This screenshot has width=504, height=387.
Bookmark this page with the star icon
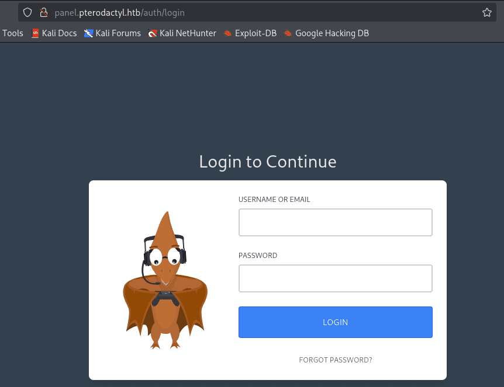point(486,12)
